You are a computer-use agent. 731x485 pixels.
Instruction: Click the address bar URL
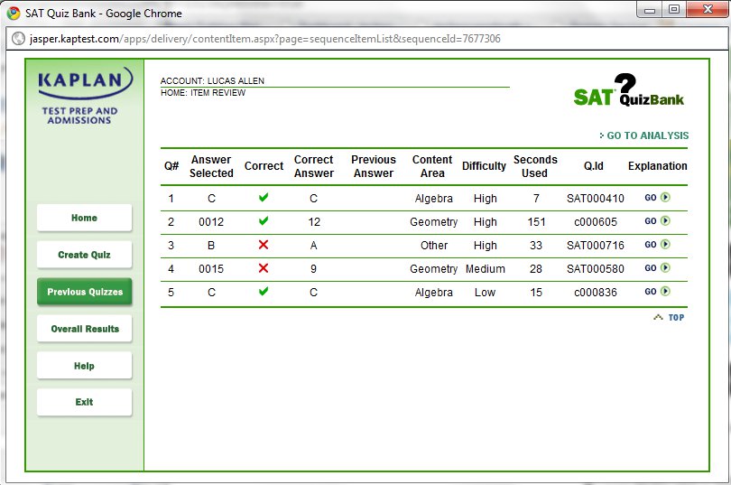tap(264, 39)
